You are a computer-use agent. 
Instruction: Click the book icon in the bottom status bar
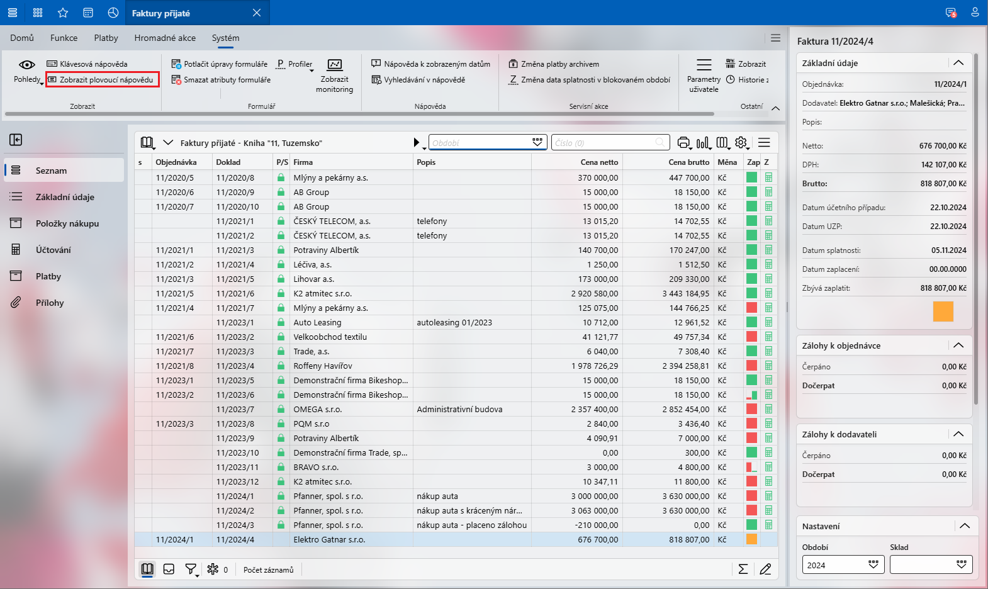(x=147, y=569)
